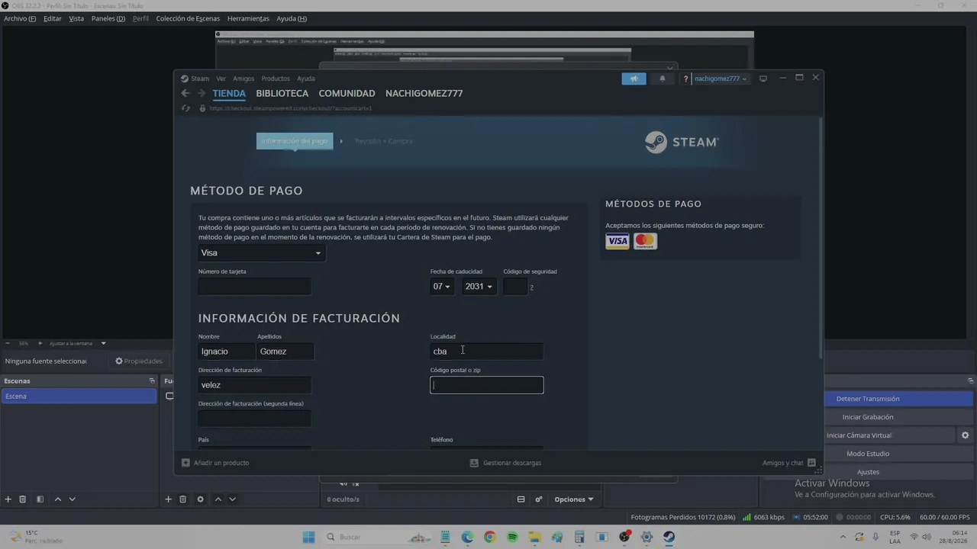Move scene down arrow in Escenas panel
The image size is (977, 549).
pos(72,499)
